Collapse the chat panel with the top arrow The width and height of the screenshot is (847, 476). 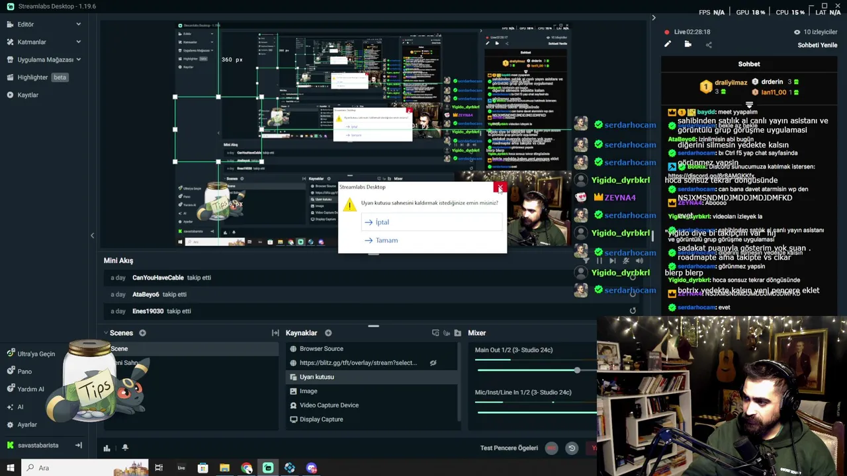[x=654, y=18]
